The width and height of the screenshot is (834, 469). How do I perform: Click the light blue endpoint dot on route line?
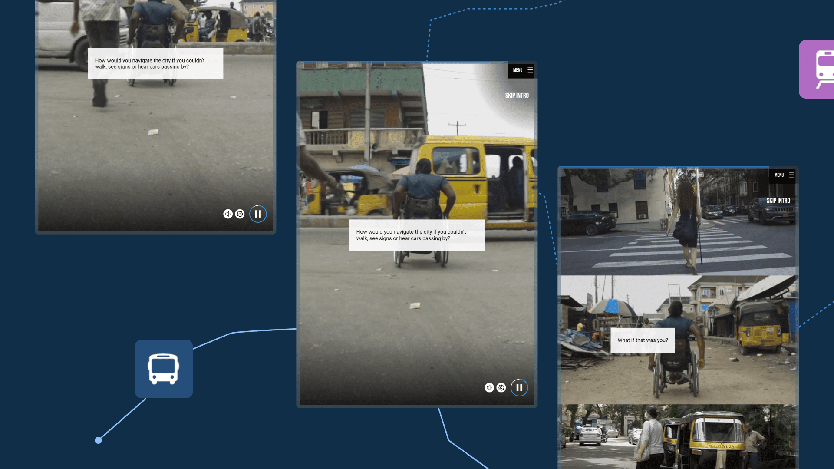click(99, 440)
